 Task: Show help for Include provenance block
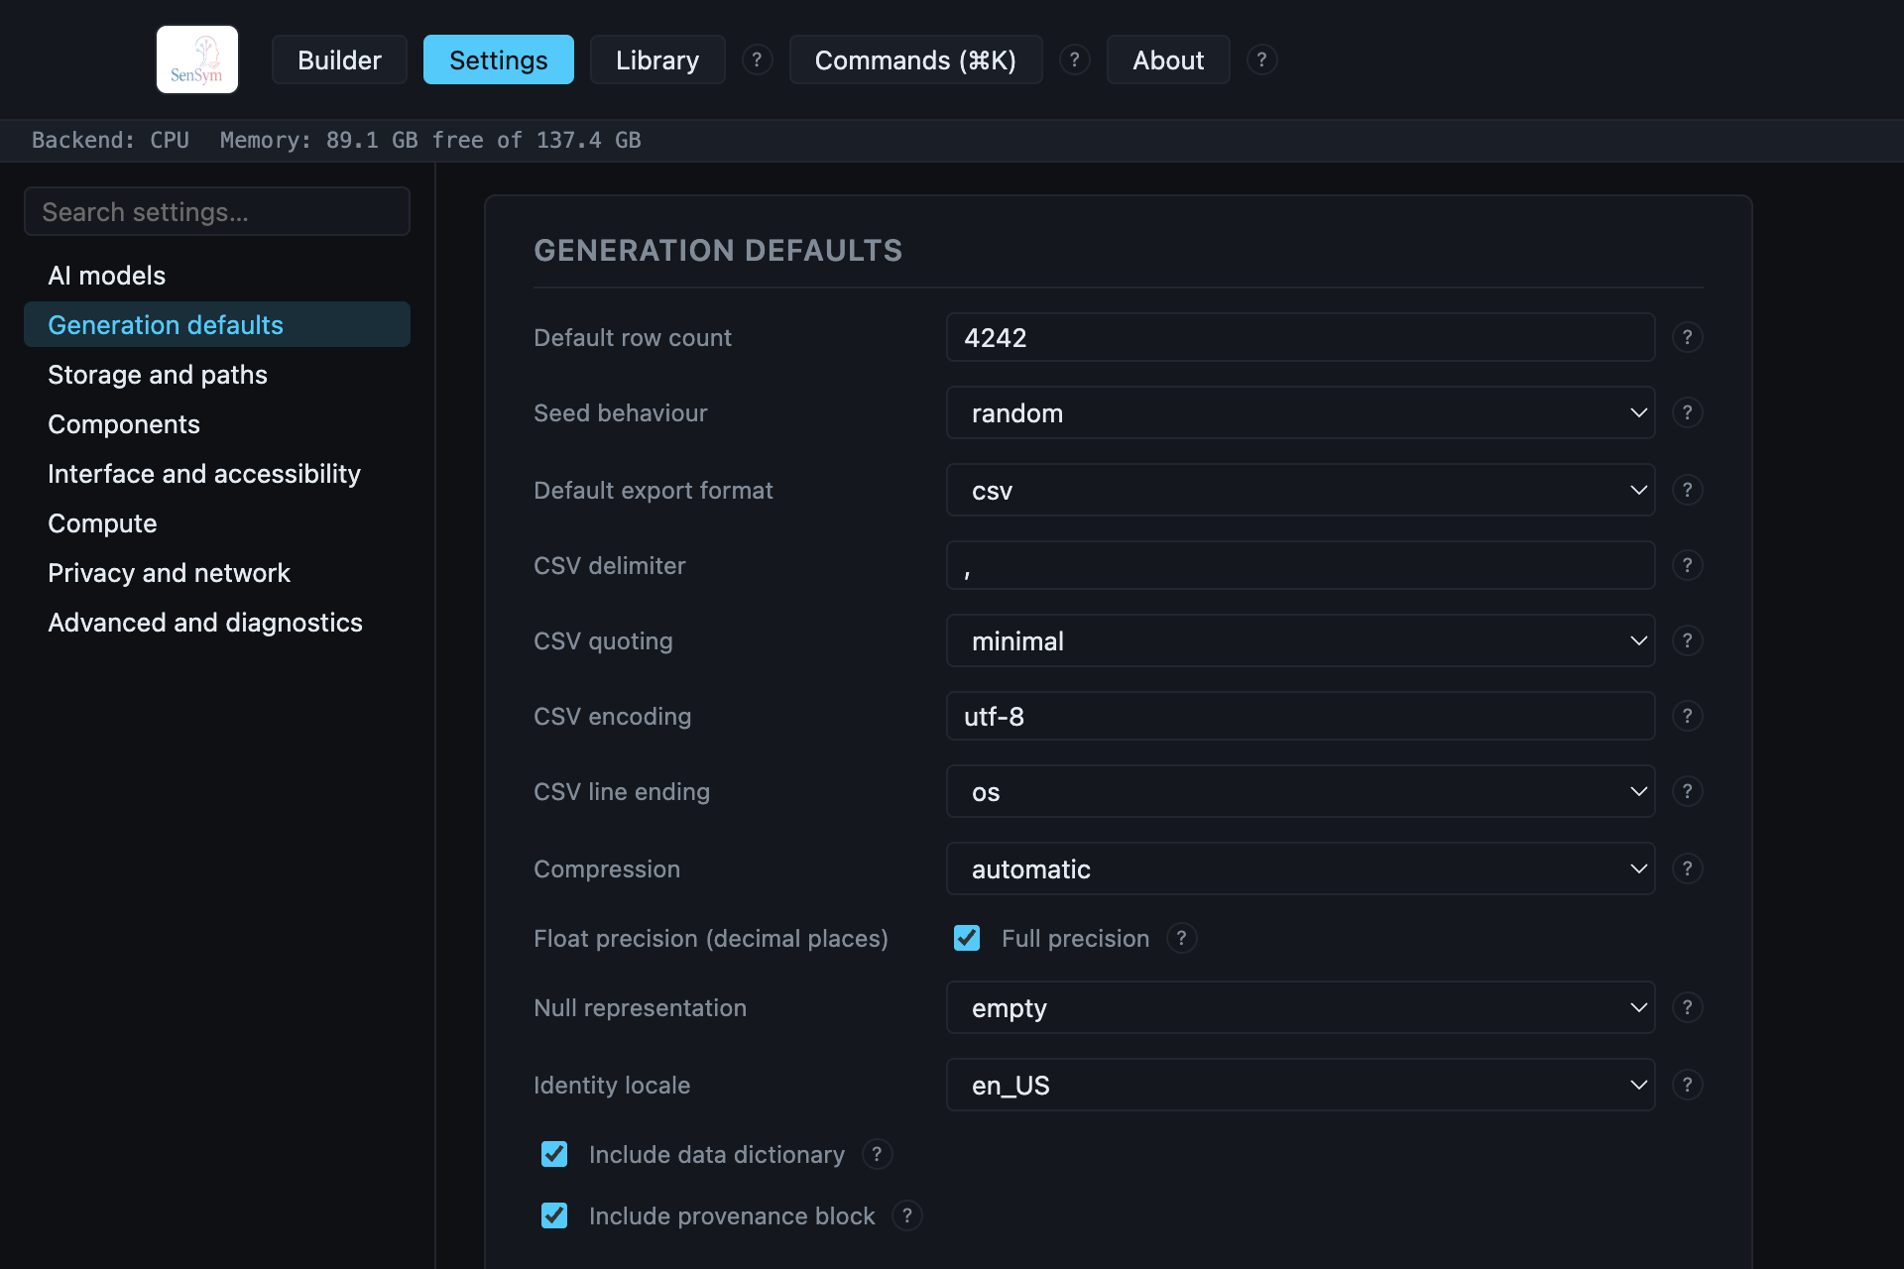click(906, 1215)
